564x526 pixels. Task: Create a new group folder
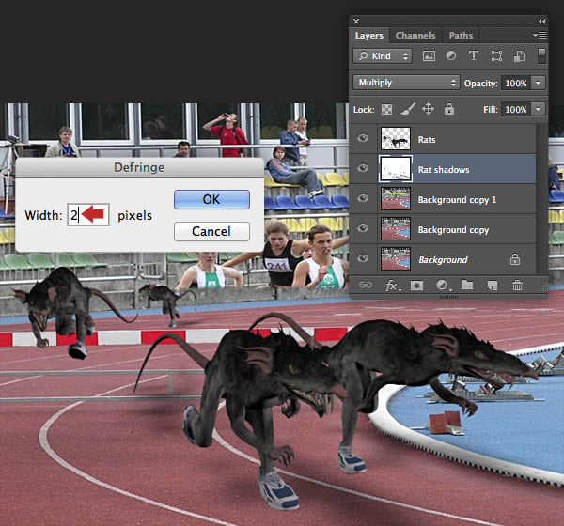pyautogui.click(x=467, y=286)
